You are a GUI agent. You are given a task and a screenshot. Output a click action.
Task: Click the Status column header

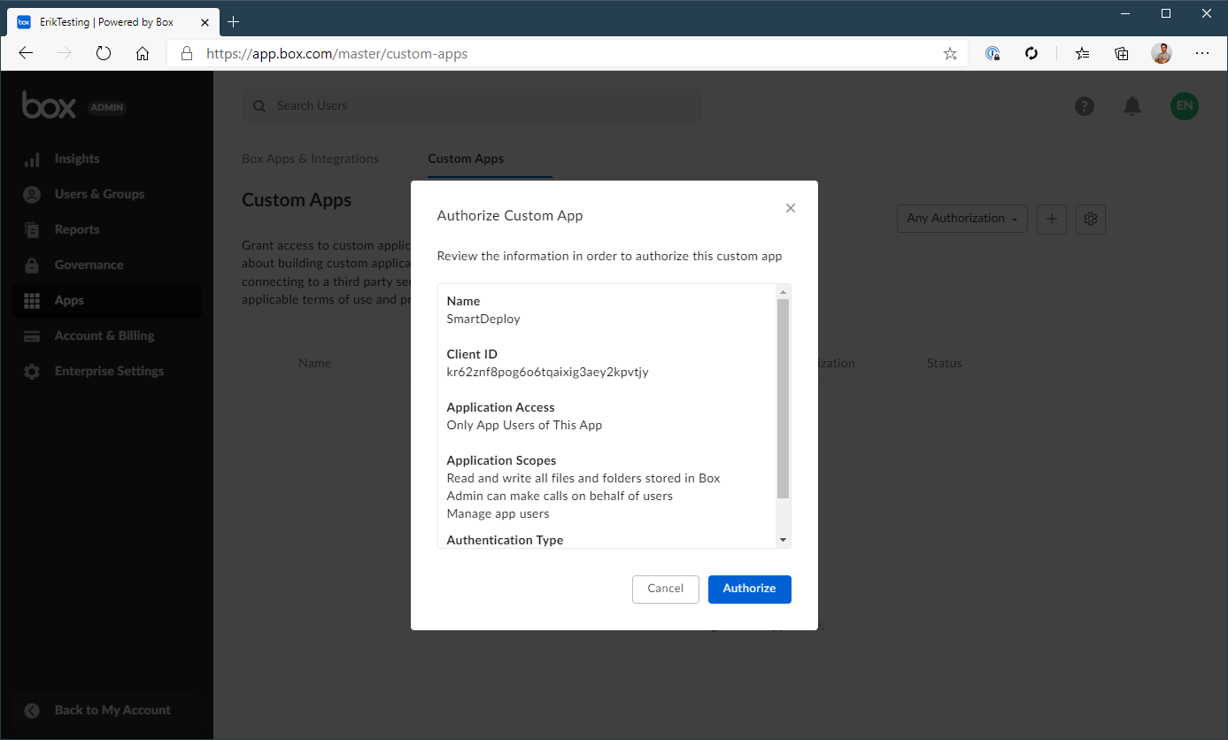944,363
